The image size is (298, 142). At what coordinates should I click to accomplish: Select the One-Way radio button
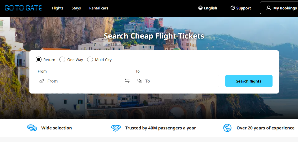click(x=62, y=59)
